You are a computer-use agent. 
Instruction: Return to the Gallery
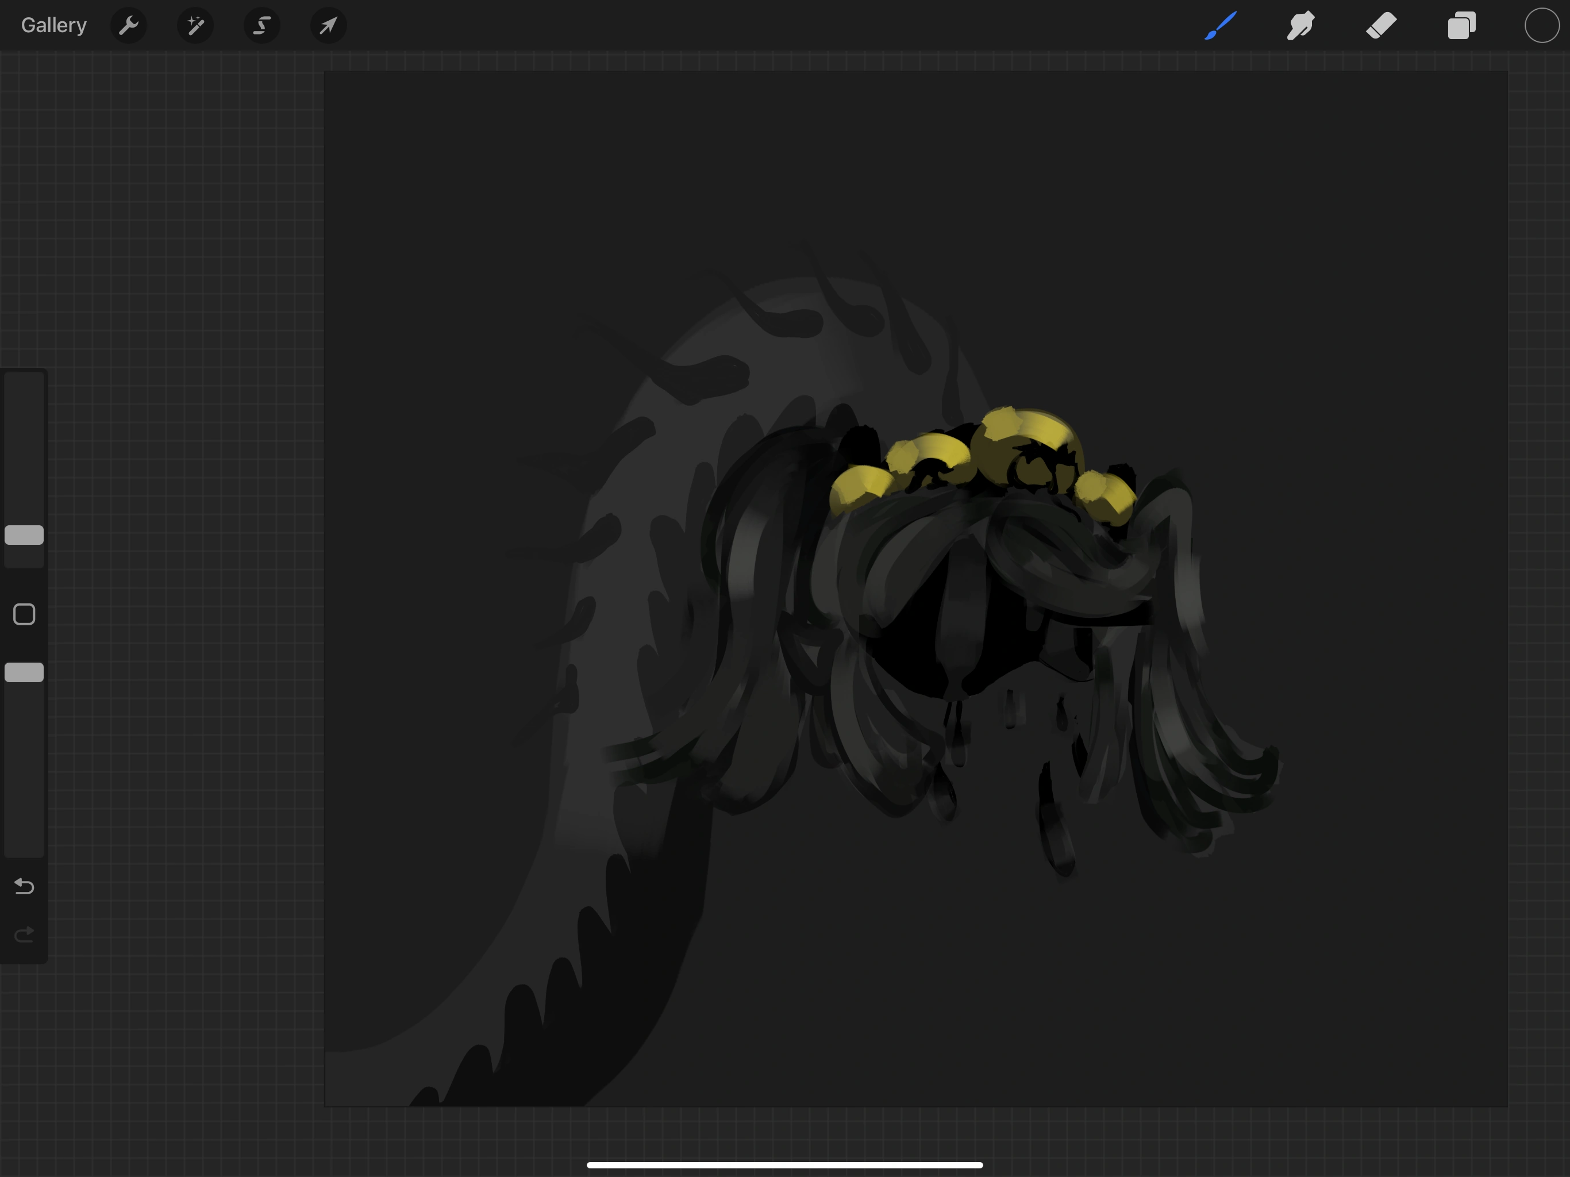(53, 25)
